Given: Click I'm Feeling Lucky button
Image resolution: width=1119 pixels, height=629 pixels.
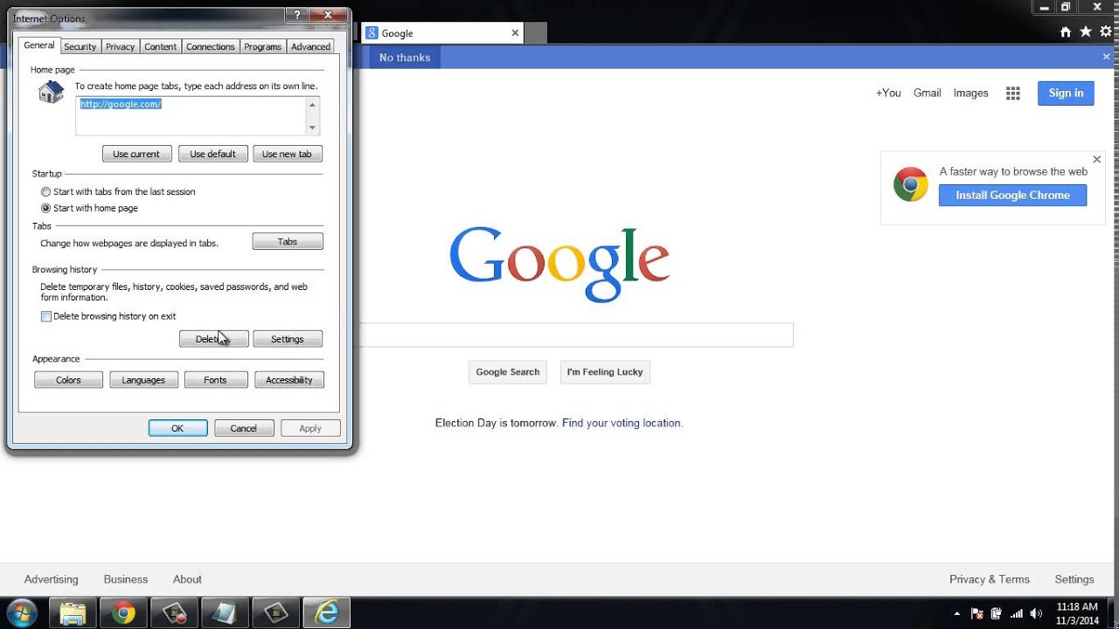Looking at the screenshot, I should coord(605,372).
